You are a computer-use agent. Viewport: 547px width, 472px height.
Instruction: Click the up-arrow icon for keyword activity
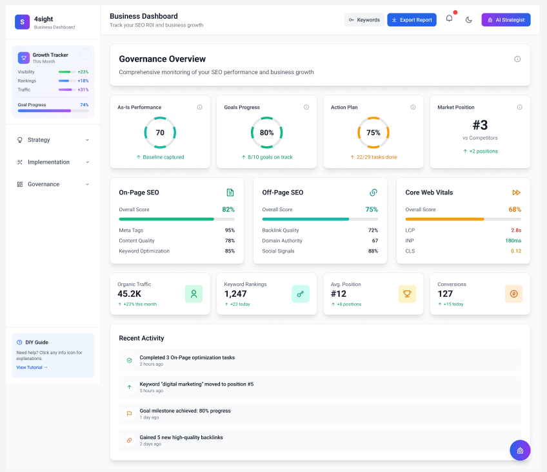(x=130, y=387)
